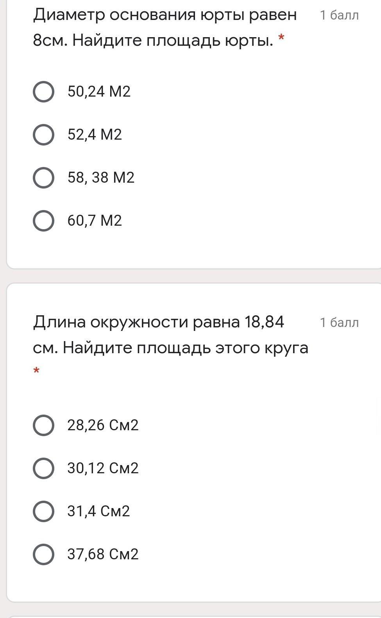This screenshot has width=381, height=618.
Task: Select the 28,26 См2 radio button
Action: (43, 426)
